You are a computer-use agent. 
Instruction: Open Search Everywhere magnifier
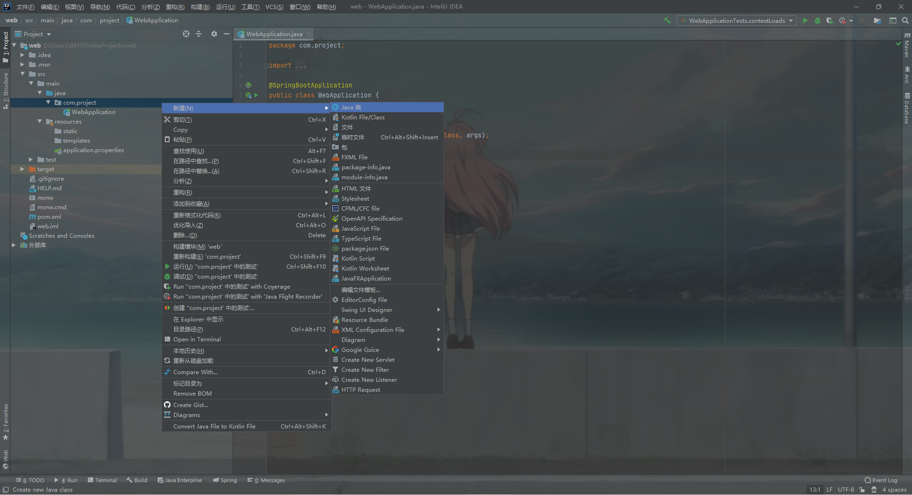tap(905, 20)
